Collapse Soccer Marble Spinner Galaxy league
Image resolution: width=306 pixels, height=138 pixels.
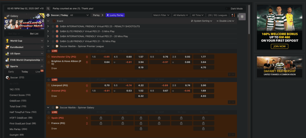[48, 107]
